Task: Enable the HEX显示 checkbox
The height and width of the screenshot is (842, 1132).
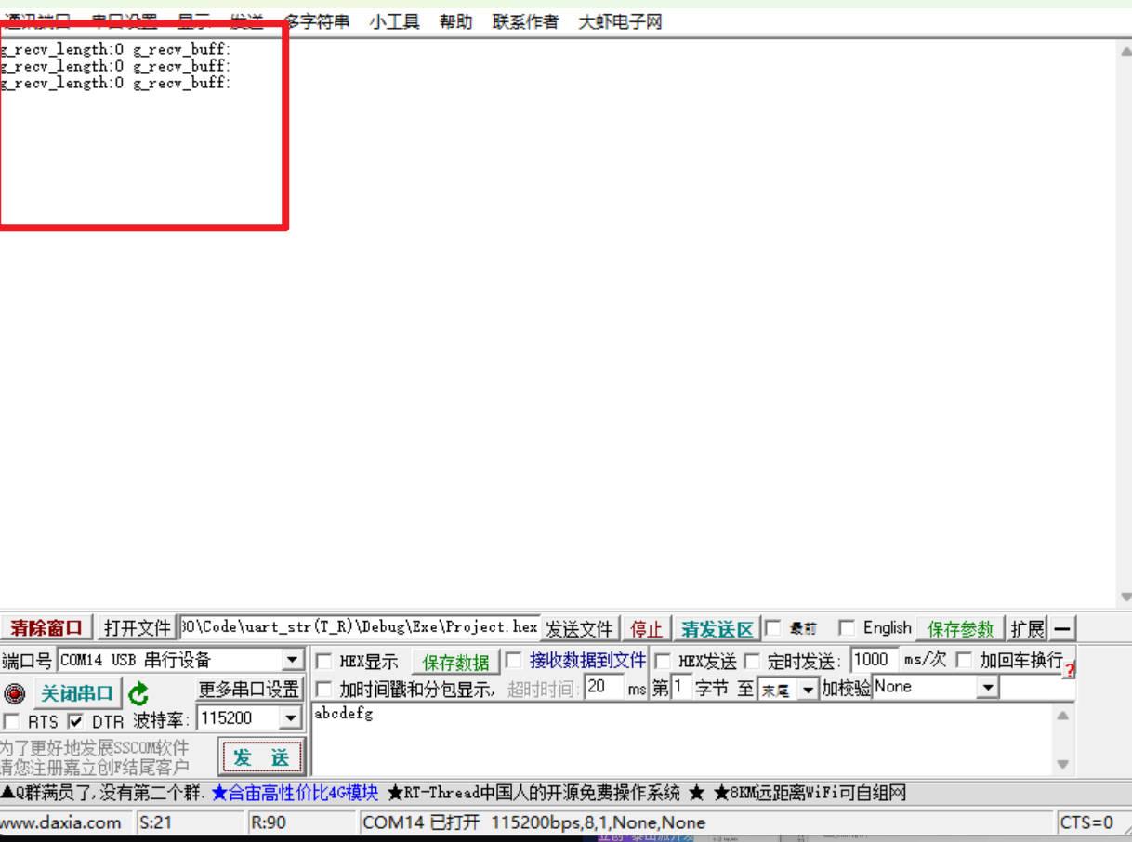Action: click(x=324, y=662)
